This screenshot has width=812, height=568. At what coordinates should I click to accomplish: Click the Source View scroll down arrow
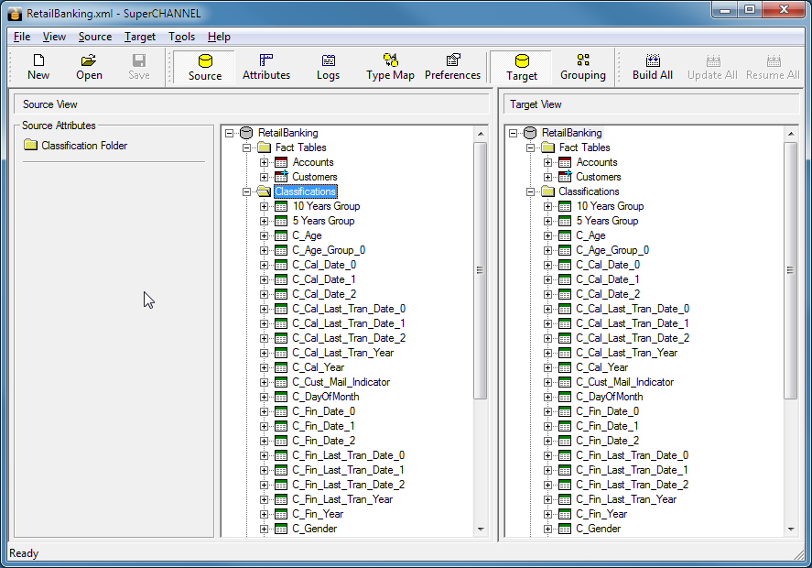pos(481,529)
